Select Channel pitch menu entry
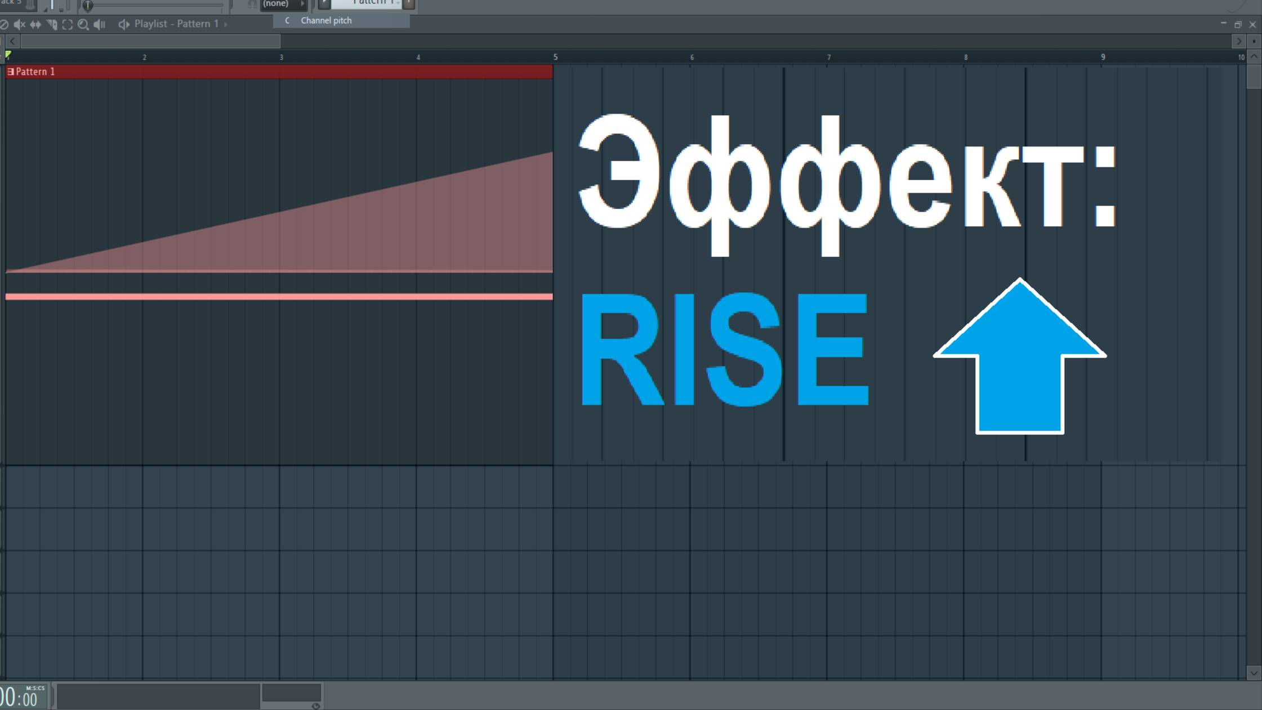The height and width of the screenshot is (710, 1262). tap(341, 20)
